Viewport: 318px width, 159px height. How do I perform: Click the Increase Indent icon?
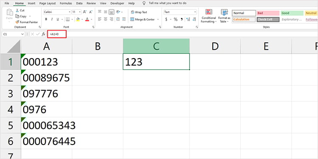point(123,20)
